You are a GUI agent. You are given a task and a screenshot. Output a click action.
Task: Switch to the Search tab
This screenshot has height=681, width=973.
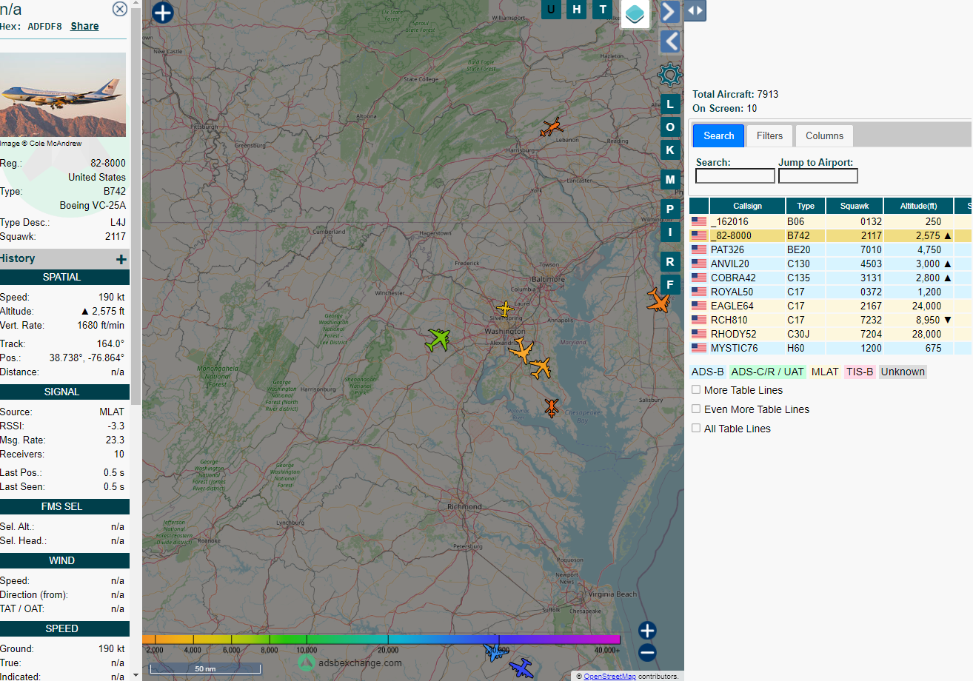click(719, 135)
